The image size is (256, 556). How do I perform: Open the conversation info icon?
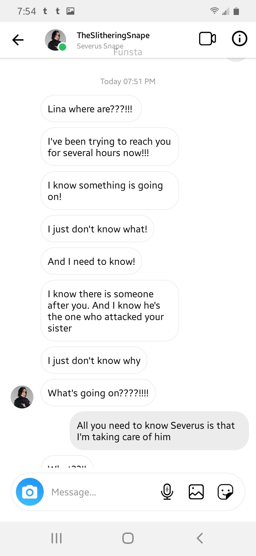[x=239, y=39]
